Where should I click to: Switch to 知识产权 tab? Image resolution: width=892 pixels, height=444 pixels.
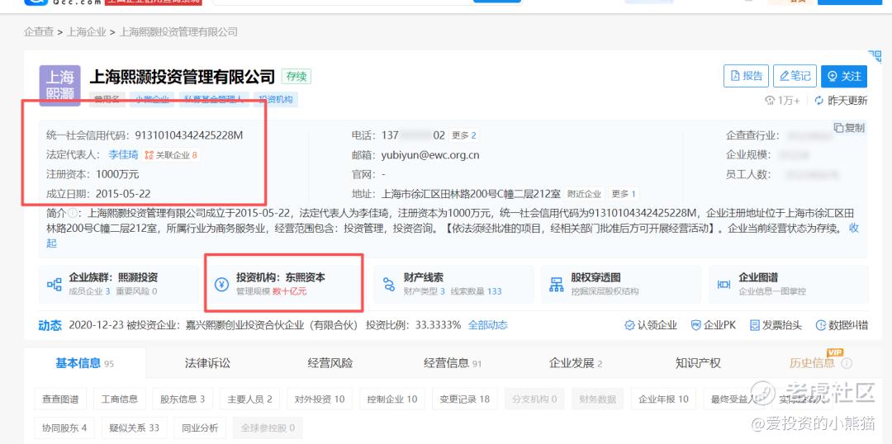point(698,363)
